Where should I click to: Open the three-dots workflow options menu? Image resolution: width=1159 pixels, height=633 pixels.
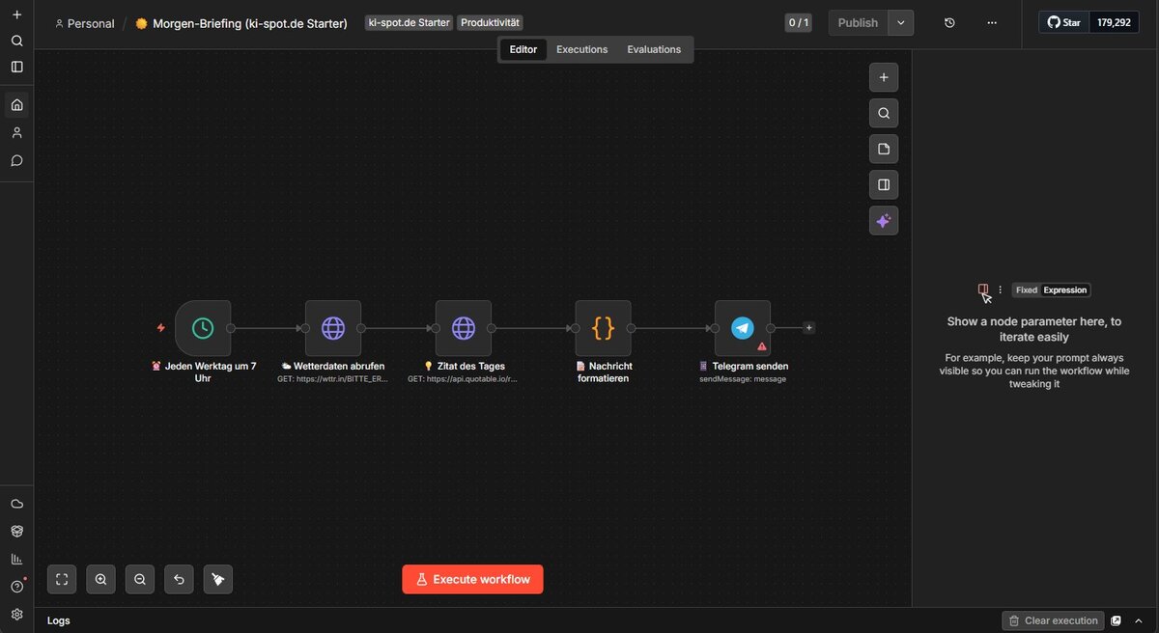(992, 21)
